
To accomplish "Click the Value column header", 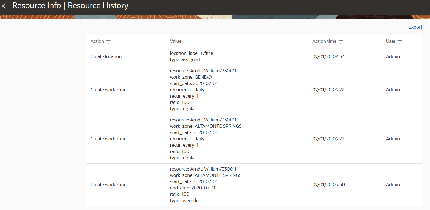I will coord(175,41).
